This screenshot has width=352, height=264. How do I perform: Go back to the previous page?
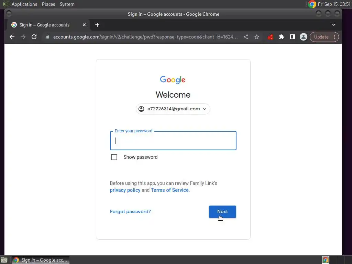12,37
